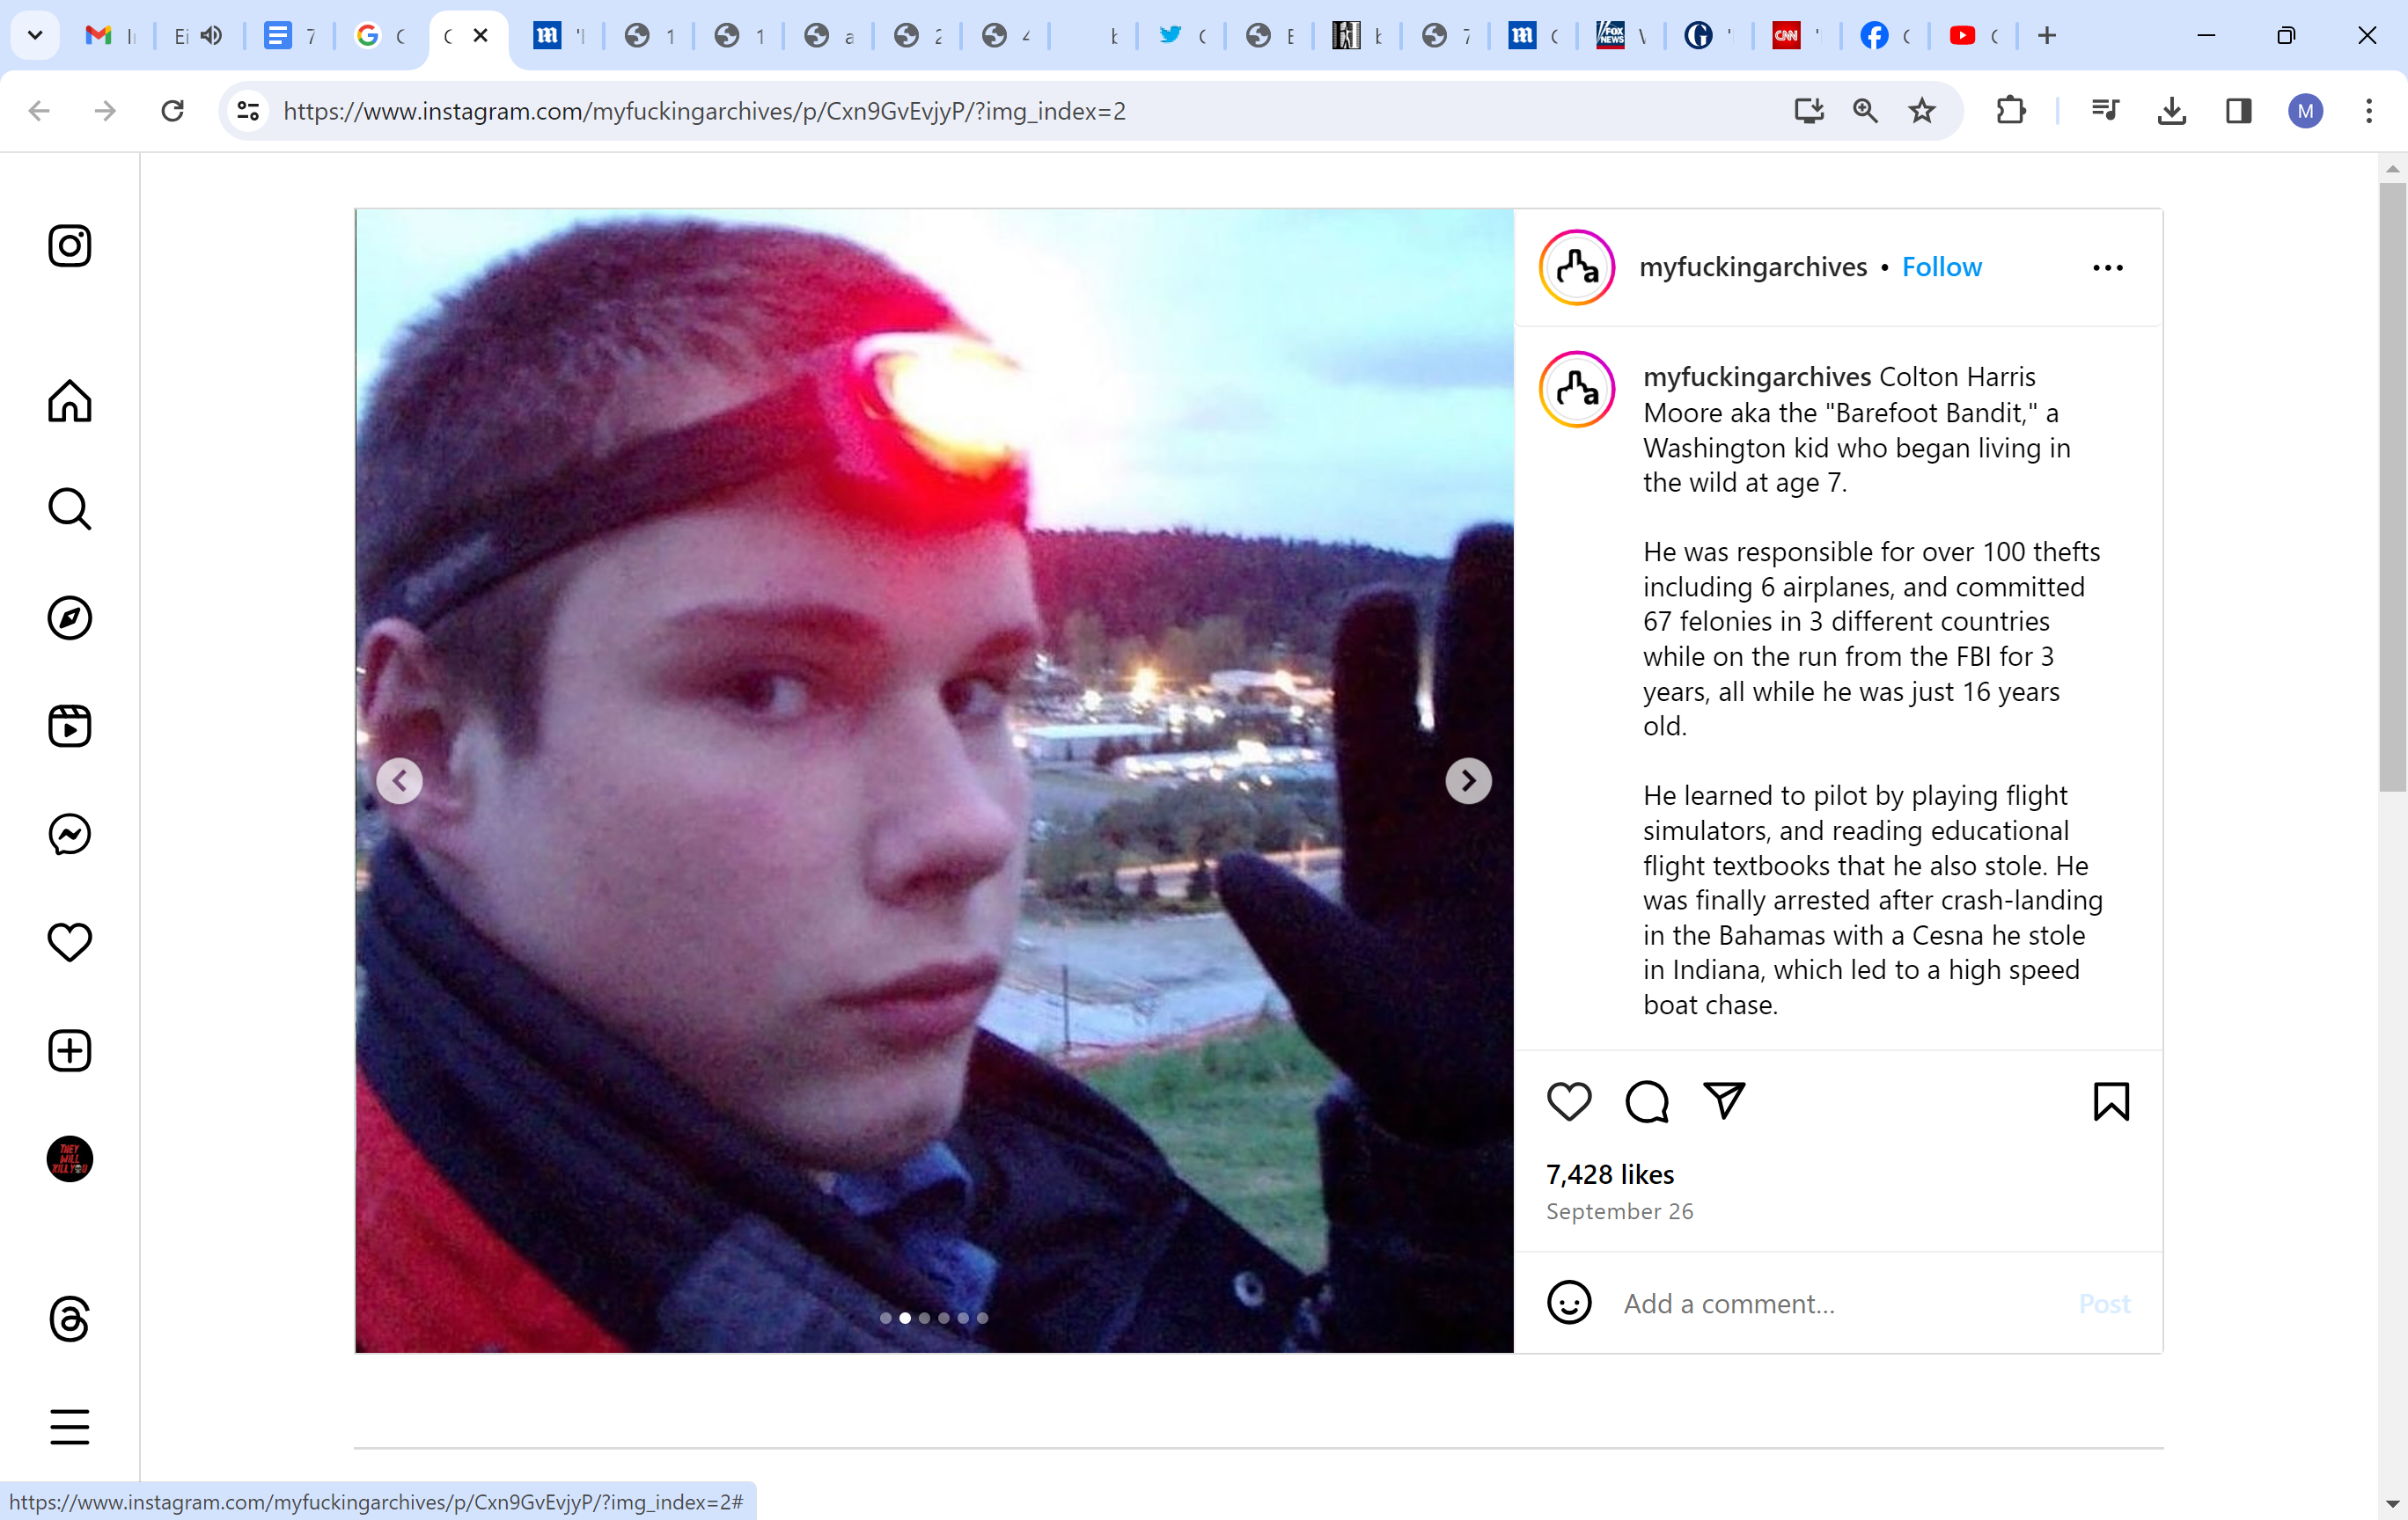Open the Threads icon in sidebar
Viewport: 2408px width, 1520px height.
(x=69, y=1319)
